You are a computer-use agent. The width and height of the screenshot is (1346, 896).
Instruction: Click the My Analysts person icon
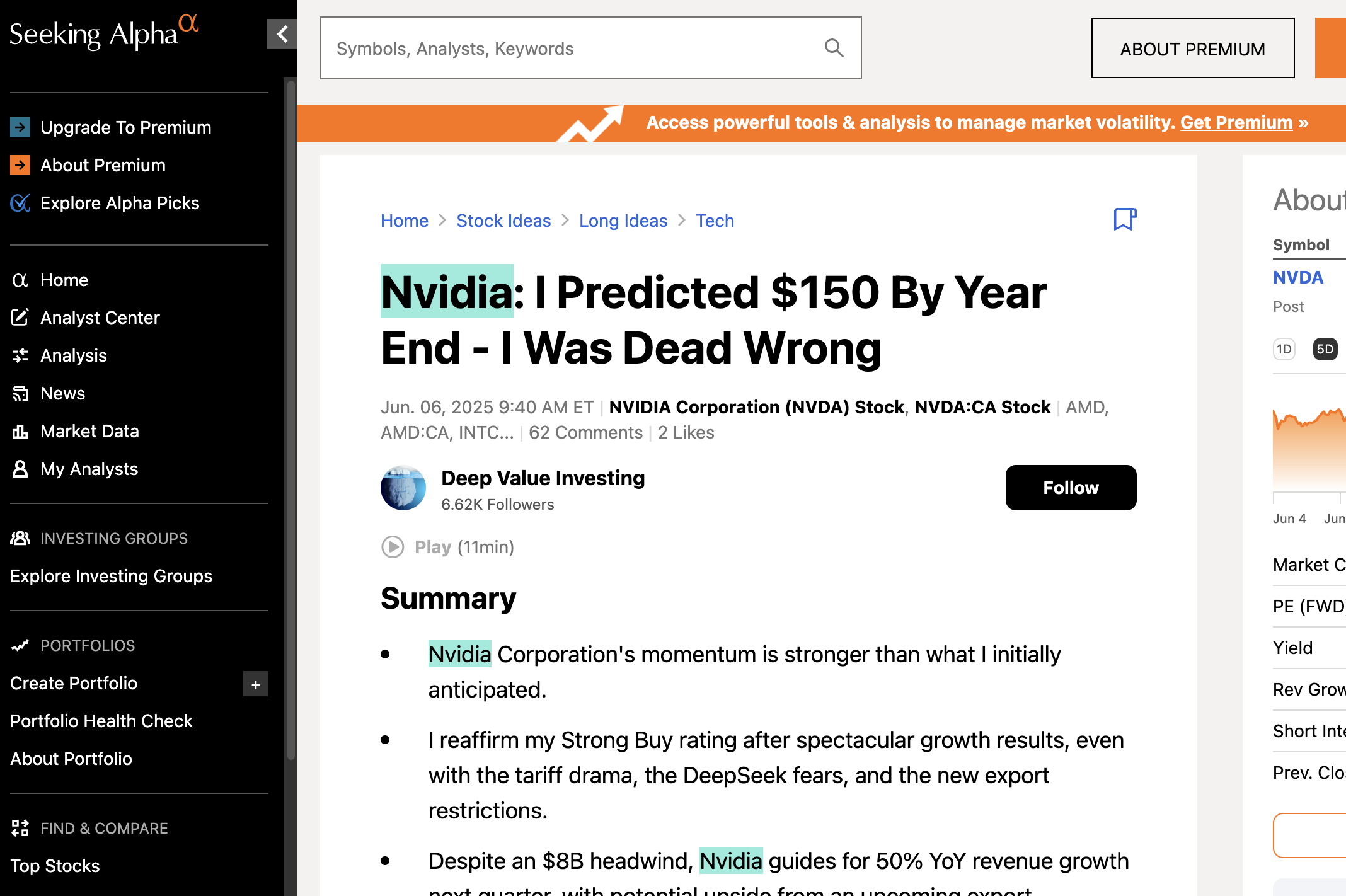tap(20, 469)
